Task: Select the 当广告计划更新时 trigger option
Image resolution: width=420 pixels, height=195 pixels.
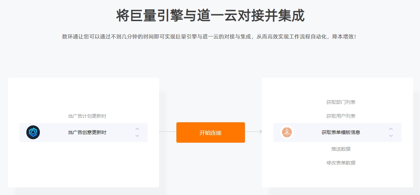Action: coord(87,116)
